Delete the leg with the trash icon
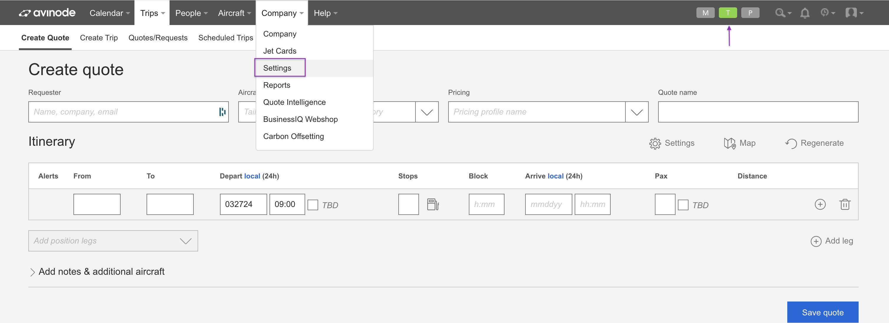The height and width of the screenshot is (323, 889). pos(844,204)
